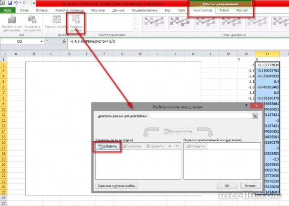Click cell containing -0,302775638
This screenshot has height=206, width=289.
pyautogui.click(x=267, y=65)
